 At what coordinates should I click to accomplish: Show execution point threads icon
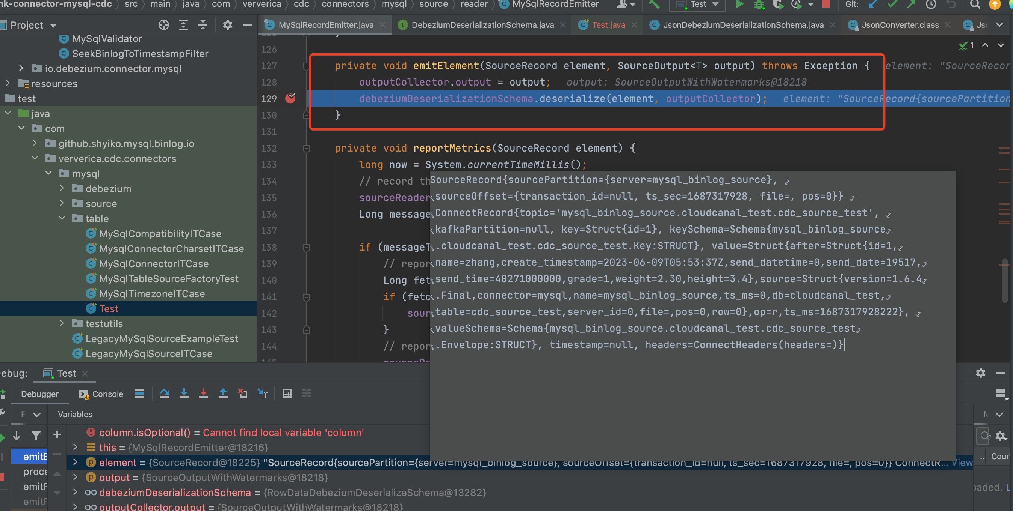[140, 394]
